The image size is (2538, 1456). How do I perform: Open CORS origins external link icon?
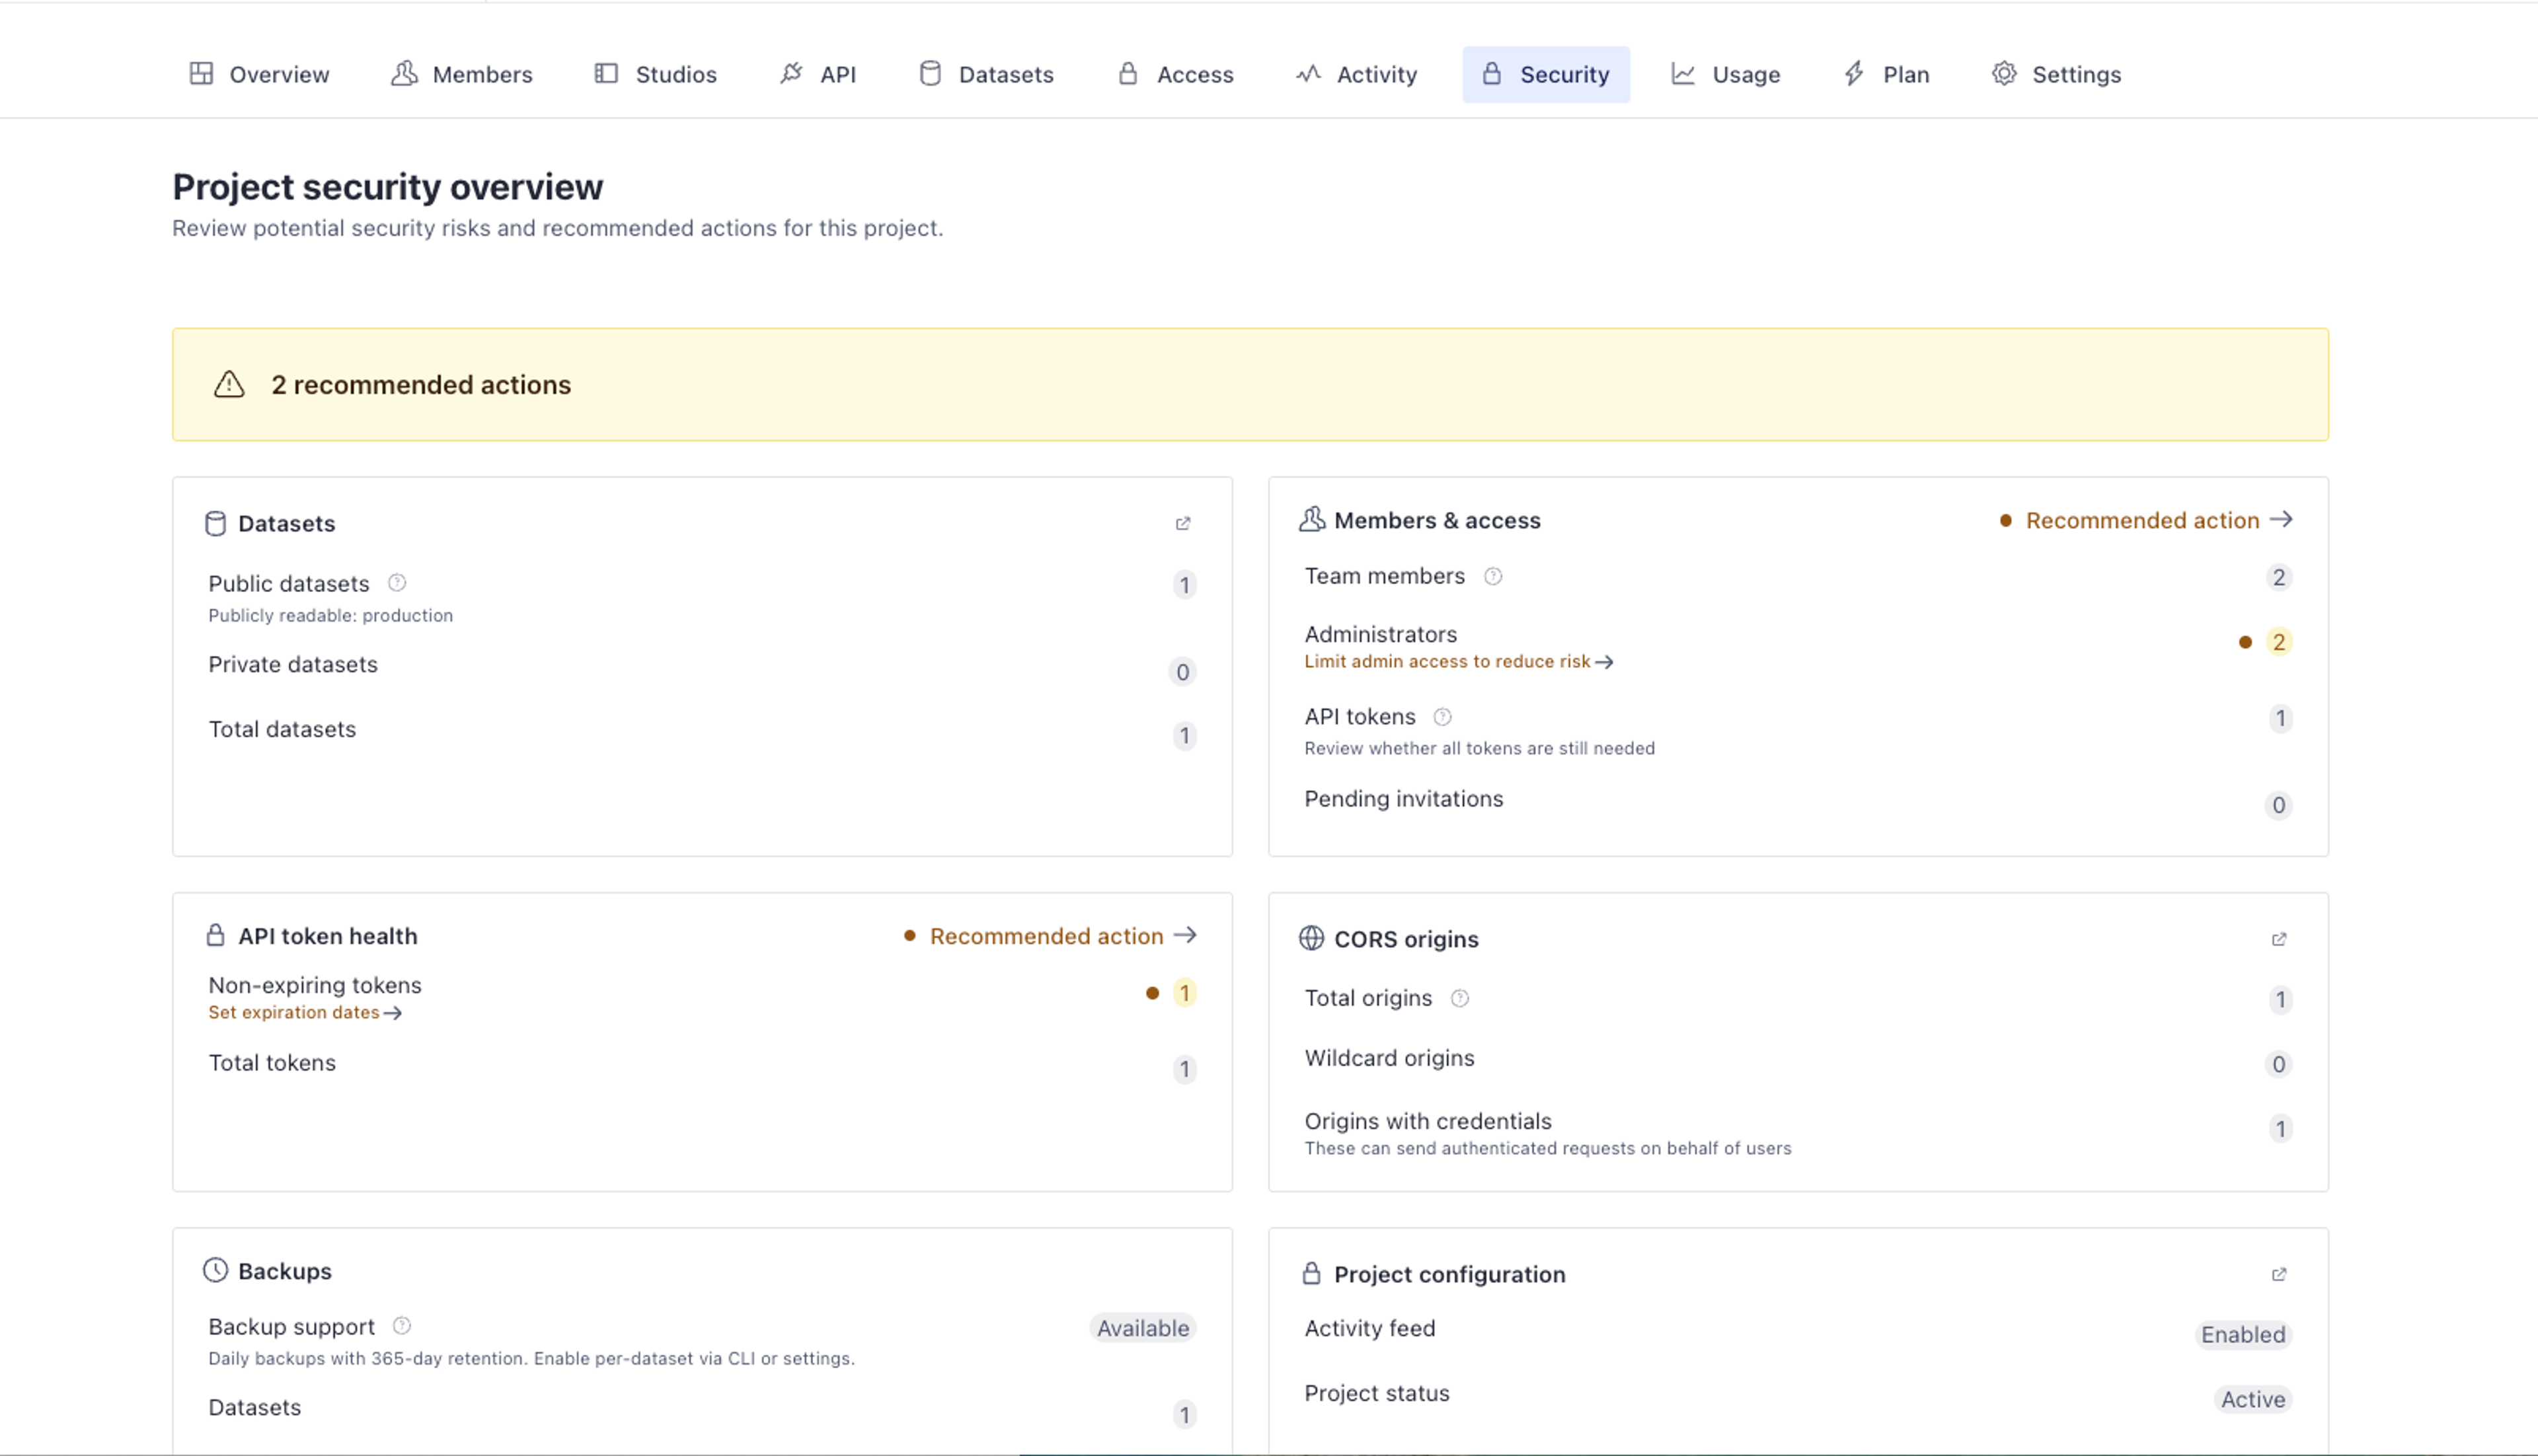tap(2279, 939)
